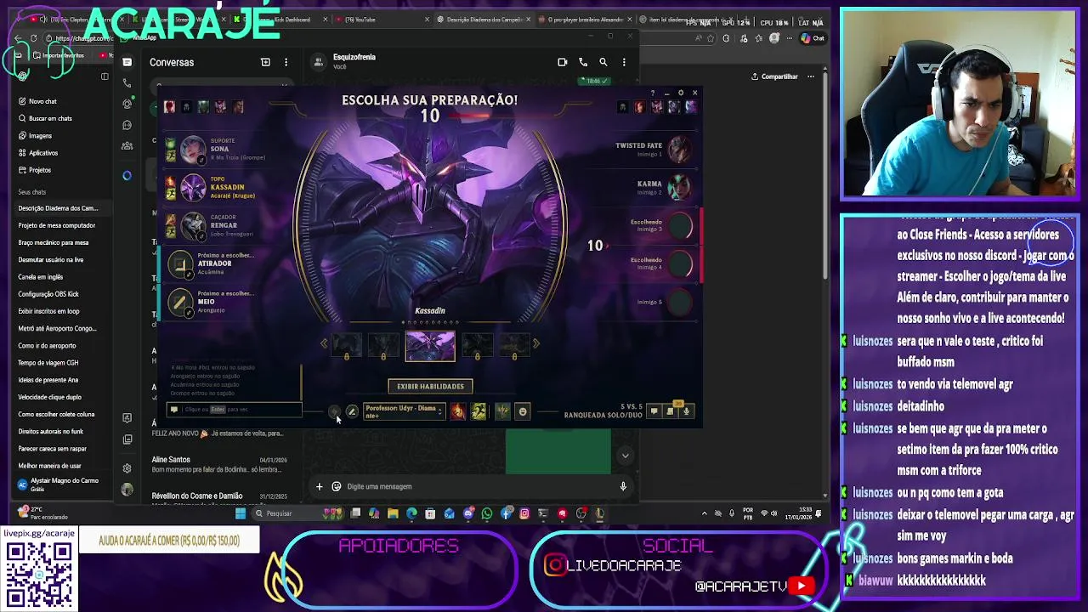Open WhatsApp Chats sidebar icon
The width and height of the screenshot is (1088, 612).
pos(127,61)
